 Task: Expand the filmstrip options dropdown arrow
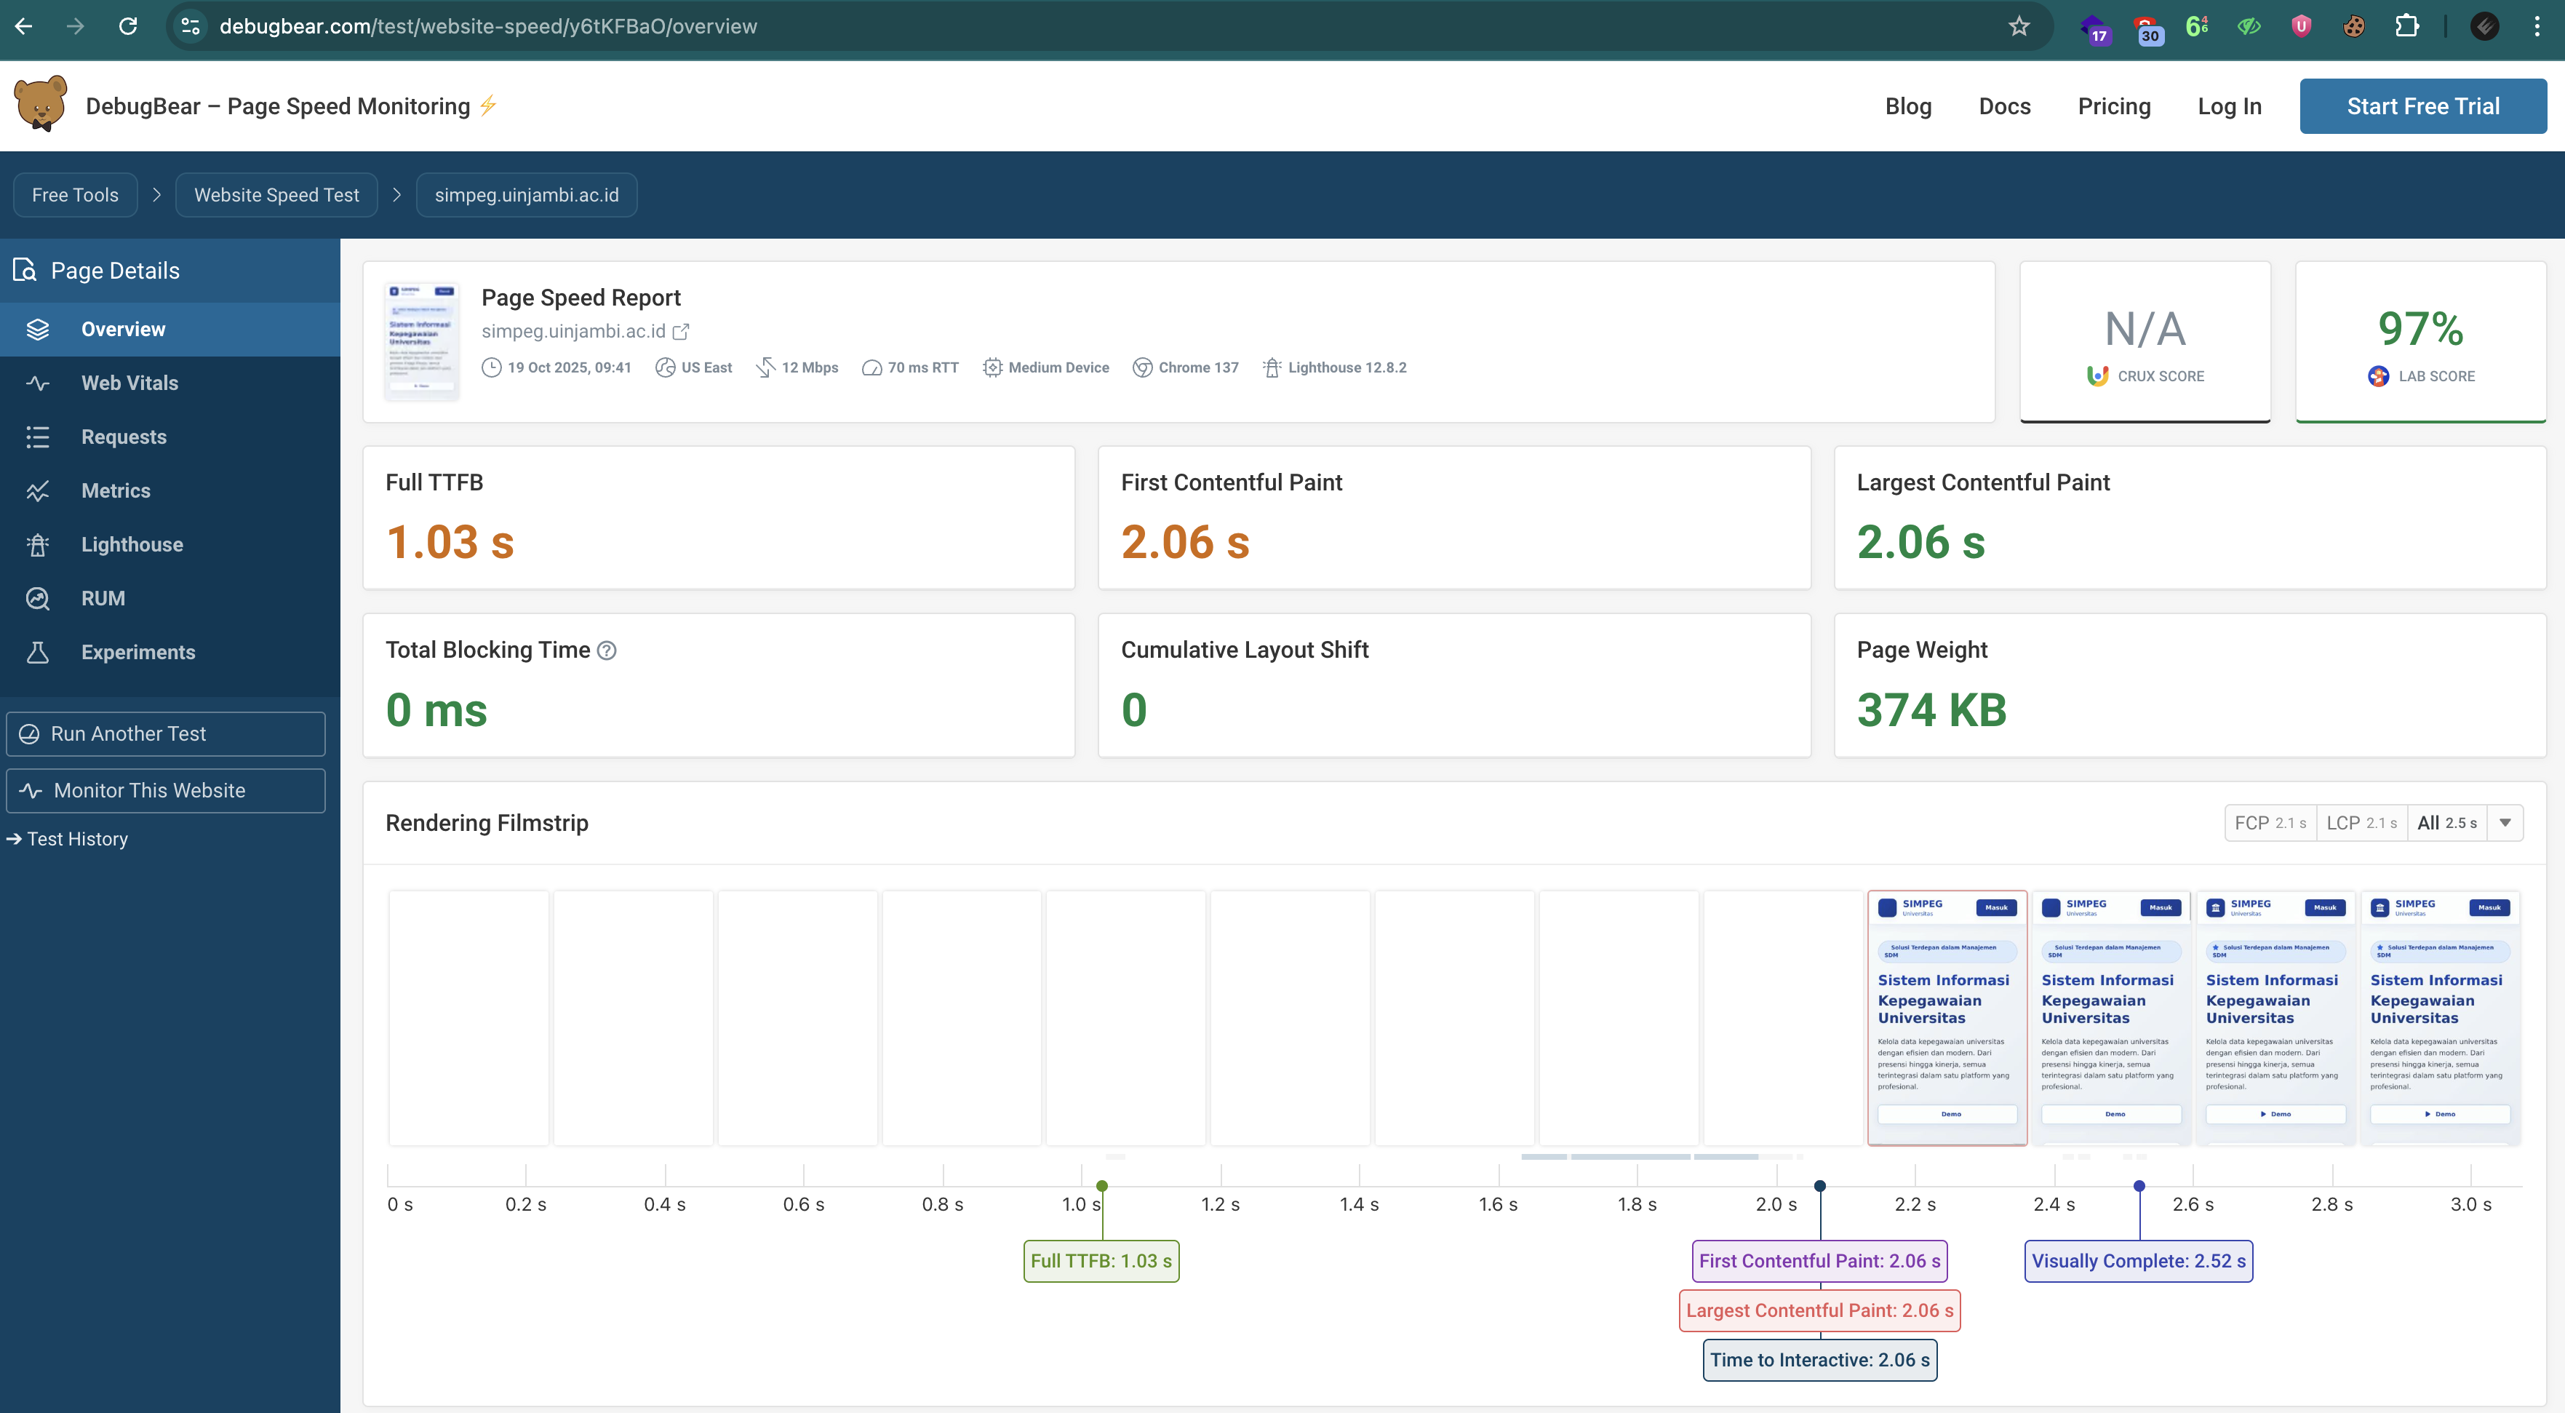[2505, 824]
